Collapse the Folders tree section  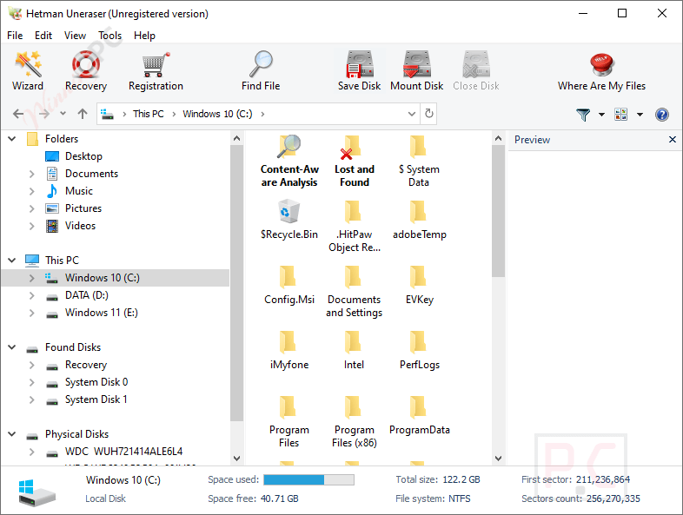pos(12,139)
